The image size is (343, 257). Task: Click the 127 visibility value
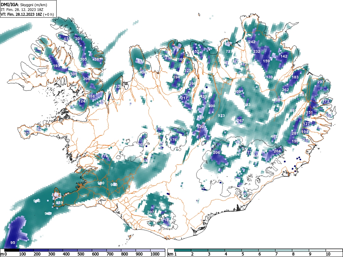click(306, 124)
